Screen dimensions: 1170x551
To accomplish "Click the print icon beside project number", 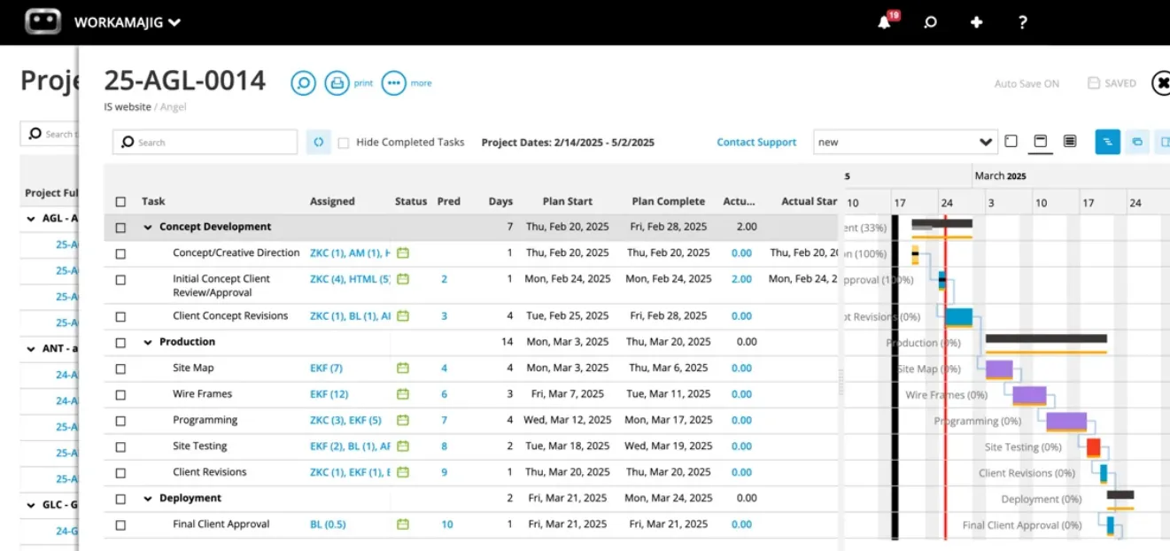I will tap(337, 83).
